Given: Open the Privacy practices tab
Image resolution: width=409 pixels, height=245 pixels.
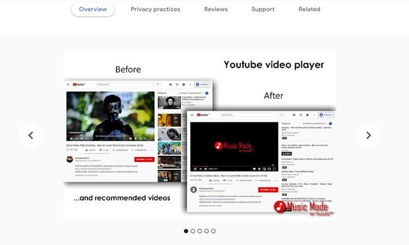Looking at the screenshot, I should click(x=155, y=10).
